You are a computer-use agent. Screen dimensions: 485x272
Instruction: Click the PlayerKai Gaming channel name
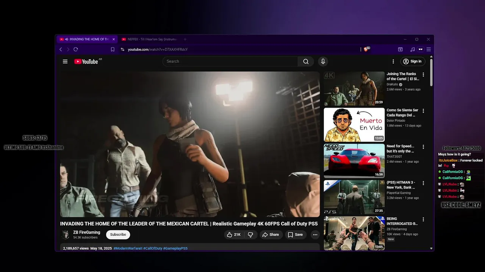[x=399, y=193]
